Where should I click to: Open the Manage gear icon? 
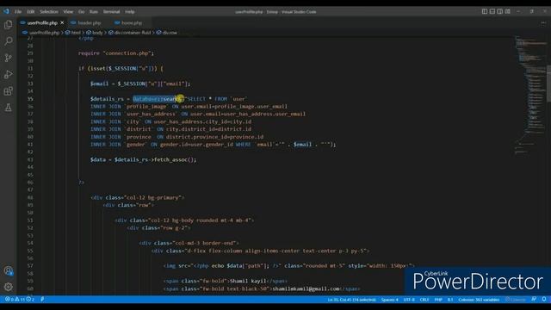pos(8,287)
